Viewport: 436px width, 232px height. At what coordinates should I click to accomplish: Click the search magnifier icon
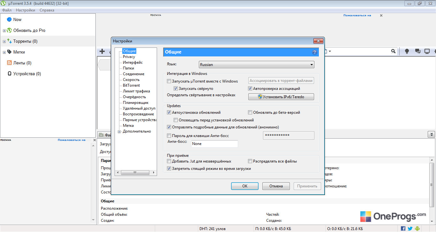click(x=393, y=51)
